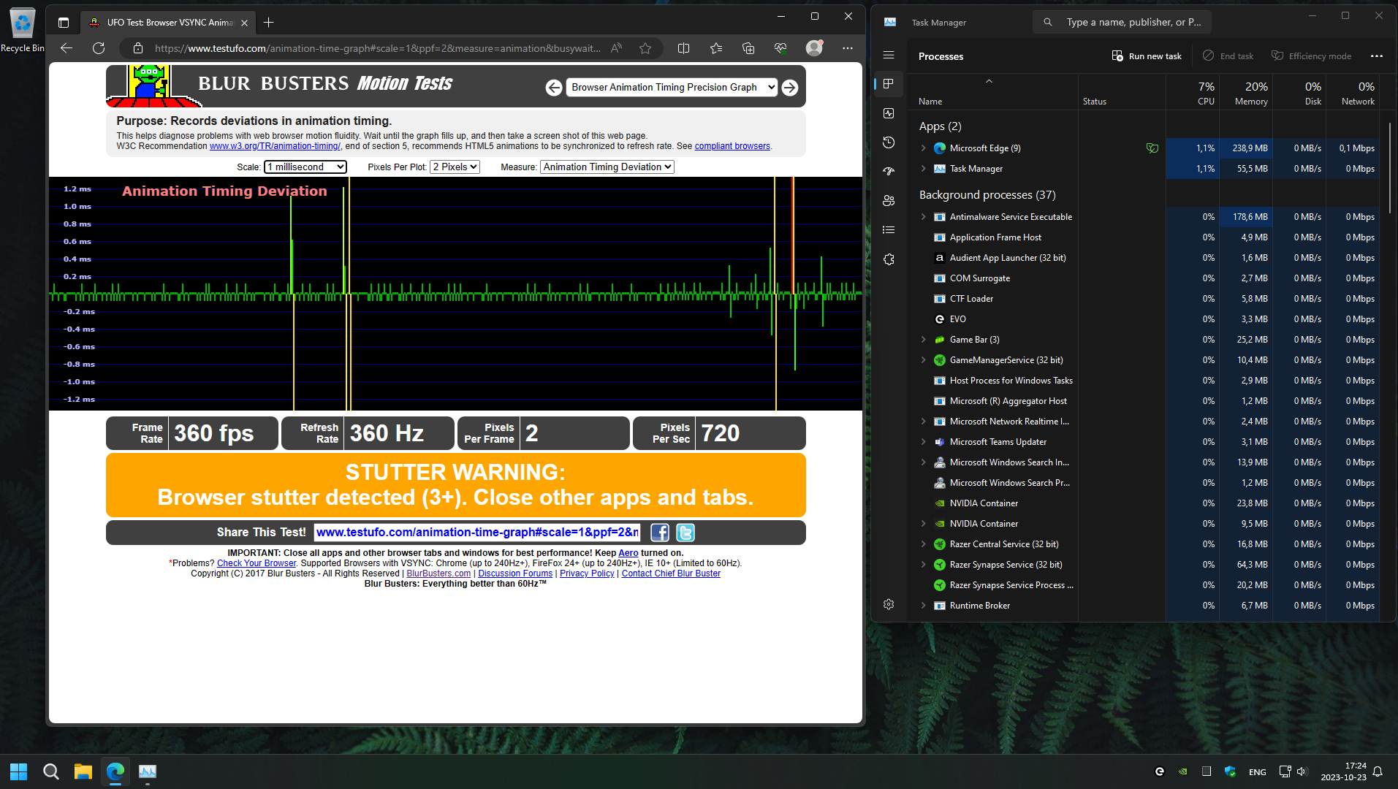Open Task Manager Startup apps icon

(889, 171)
